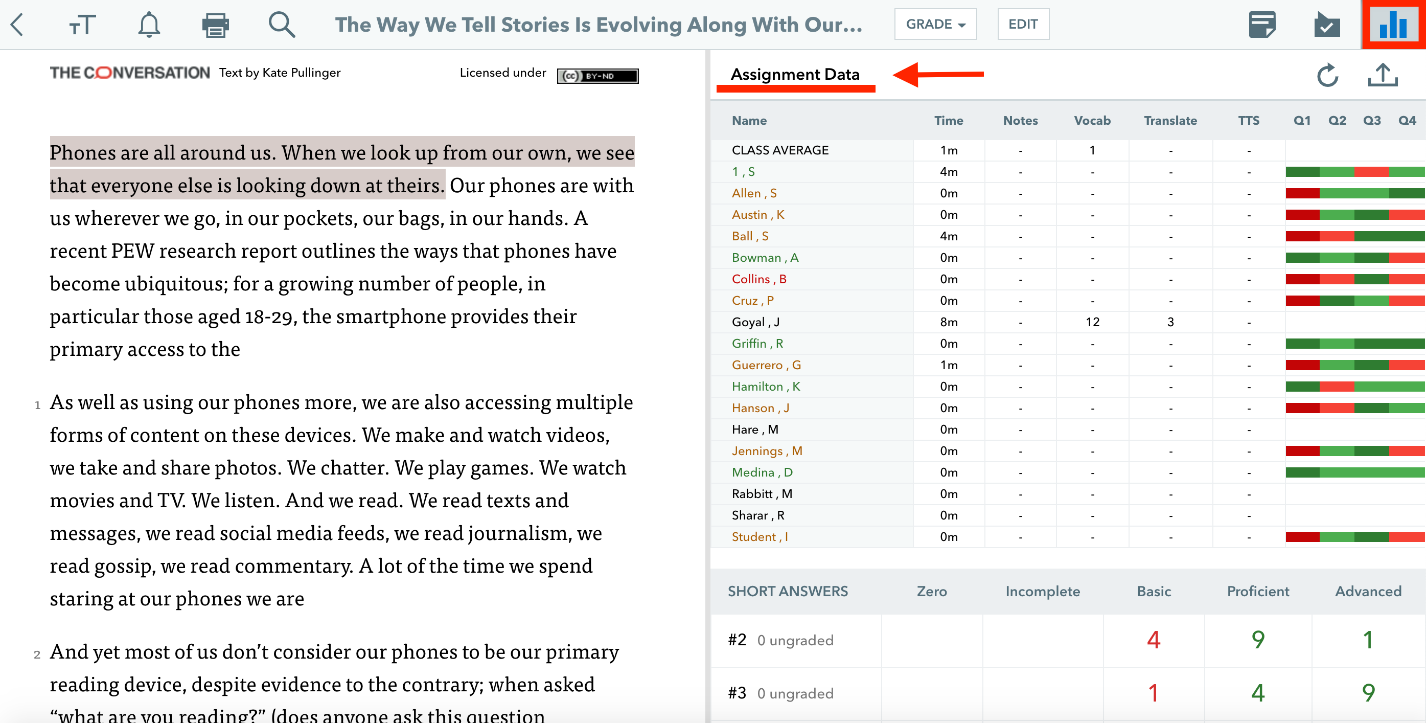Screen dimensions: 1426x723
Task: Click Goyal's translate count 3
Action: [x=1170, y=322]
